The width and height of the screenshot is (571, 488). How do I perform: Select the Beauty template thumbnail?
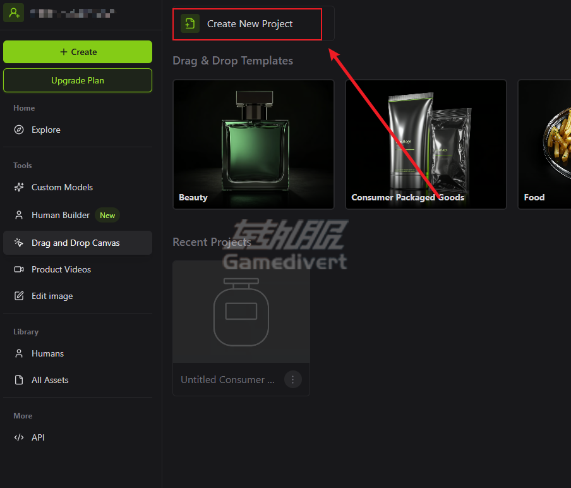click(253, 144)
